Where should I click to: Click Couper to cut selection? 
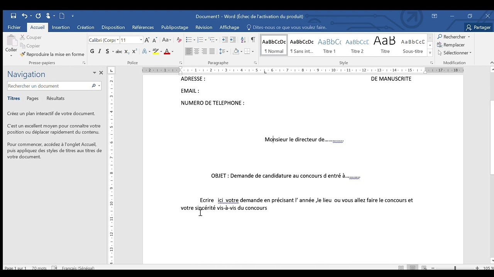(x=30, y=37)
